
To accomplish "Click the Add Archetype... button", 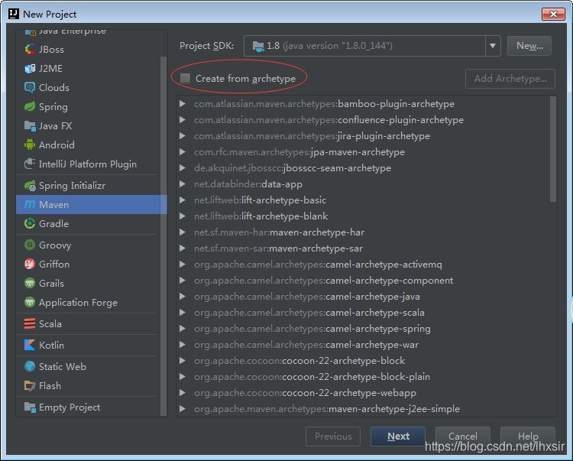I will point(510,79).
